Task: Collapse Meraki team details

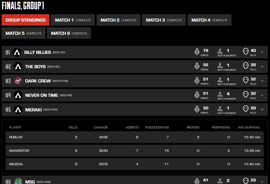Action: click(262, 109)
